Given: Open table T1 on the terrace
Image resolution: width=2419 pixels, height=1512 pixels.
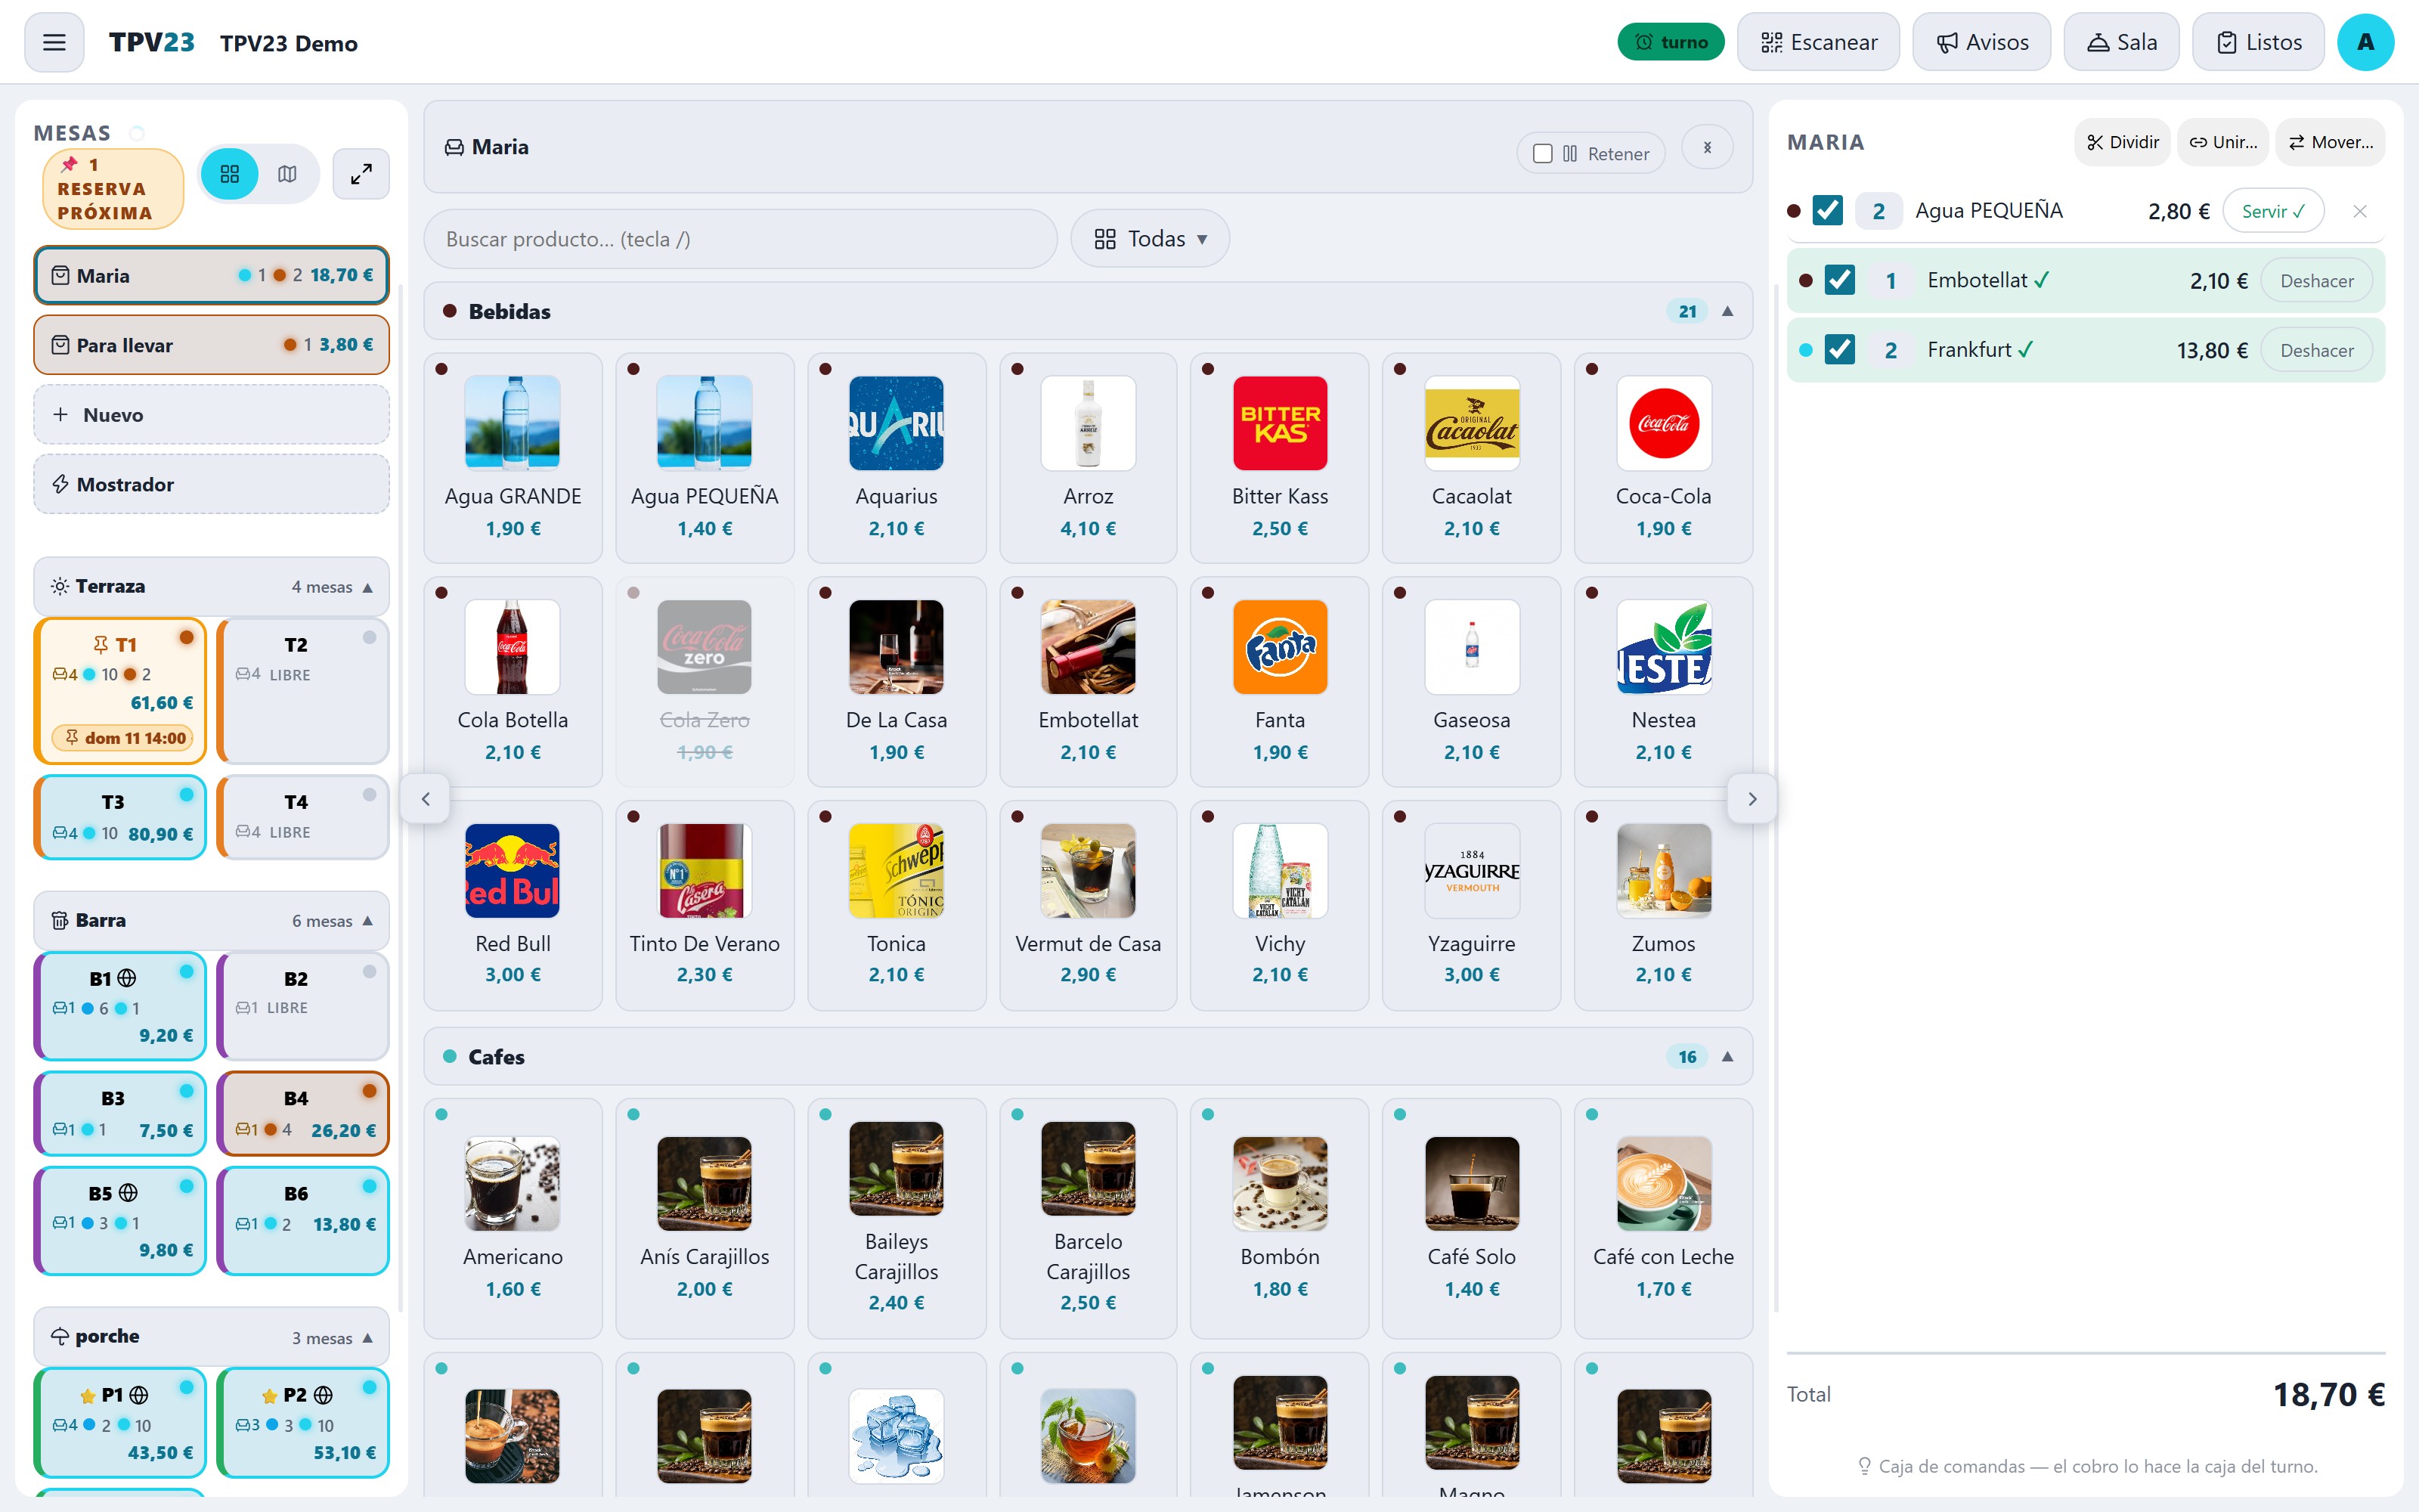Looking at the screenshot, I should coord(120,691).
